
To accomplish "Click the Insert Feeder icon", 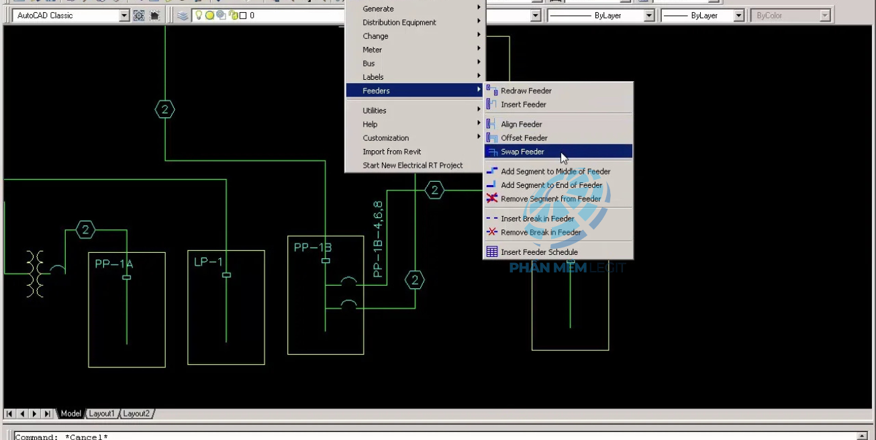I will [x=492, y=104].
